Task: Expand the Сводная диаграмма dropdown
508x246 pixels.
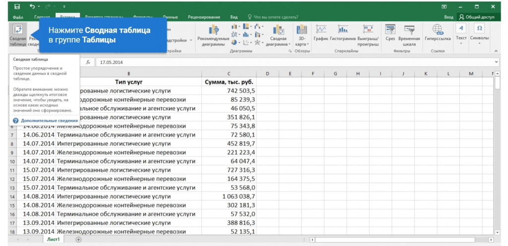Action: [x=278, y=36]
